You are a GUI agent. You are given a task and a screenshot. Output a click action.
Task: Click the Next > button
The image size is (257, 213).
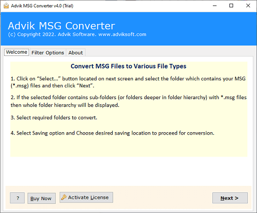coord(230,198)
